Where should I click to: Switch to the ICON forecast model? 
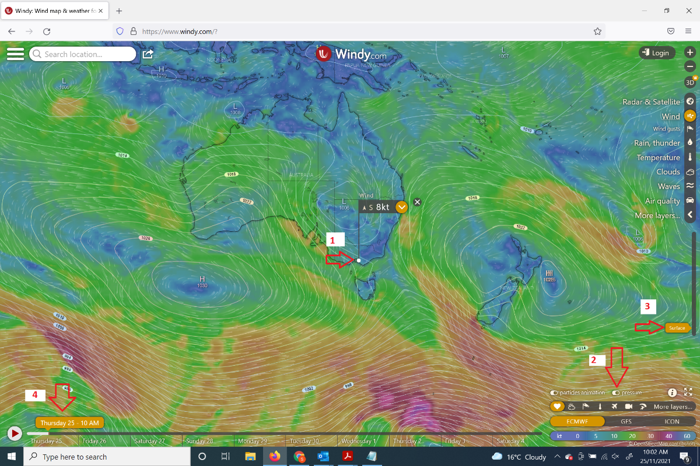pyautogui.click(x=672, y=421)
